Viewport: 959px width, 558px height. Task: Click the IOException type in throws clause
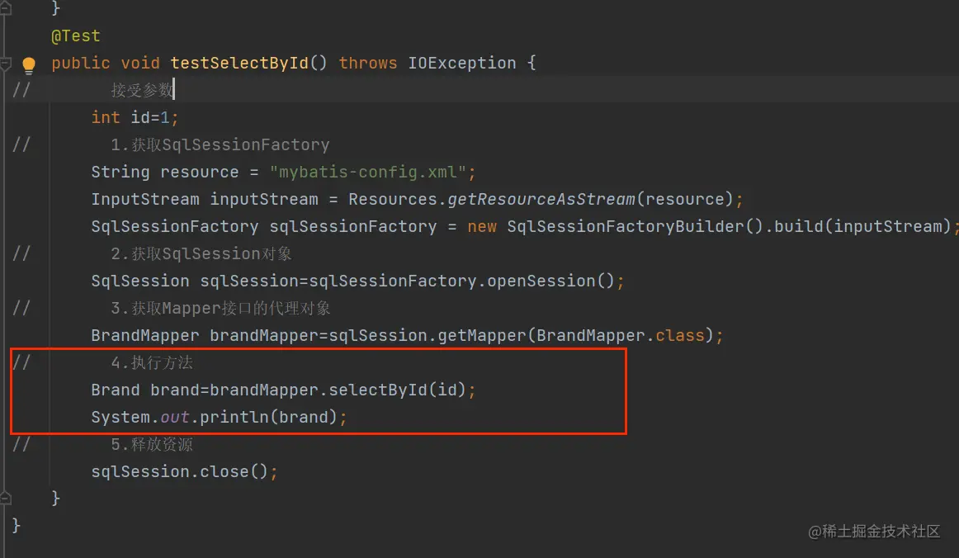(462, 63)
